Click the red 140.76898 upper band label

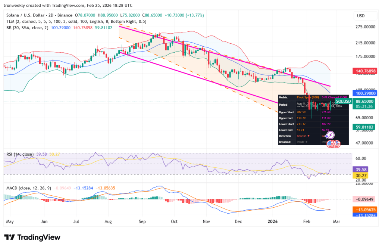click(x=364, y=71)
